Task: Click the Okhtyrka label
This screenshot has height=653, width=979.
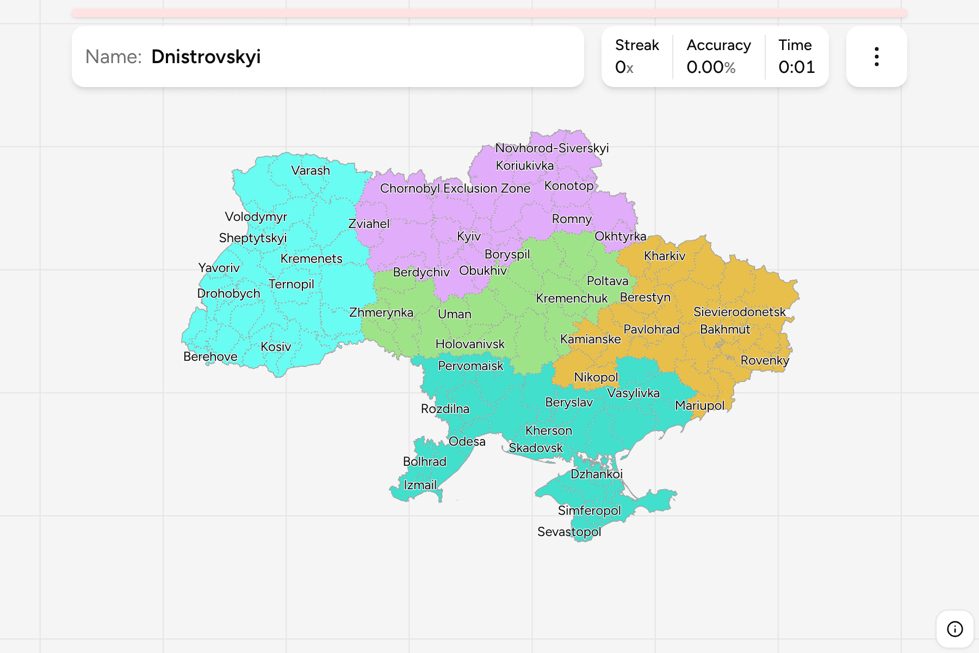Action: tap(621, 236)
